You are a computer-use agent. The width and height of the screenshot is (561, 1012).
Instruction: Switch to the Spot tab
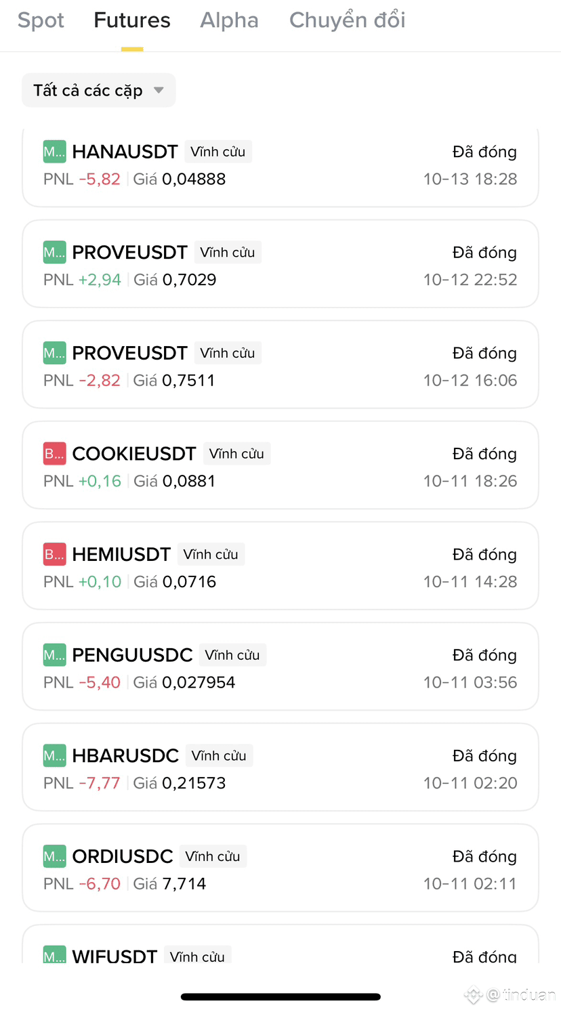click(41, 20)
